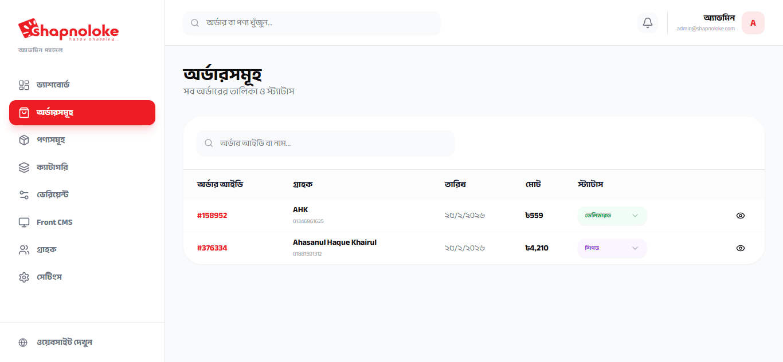Click the notification bell icon
Screen dimensions: 783x362
pos(647,23)
